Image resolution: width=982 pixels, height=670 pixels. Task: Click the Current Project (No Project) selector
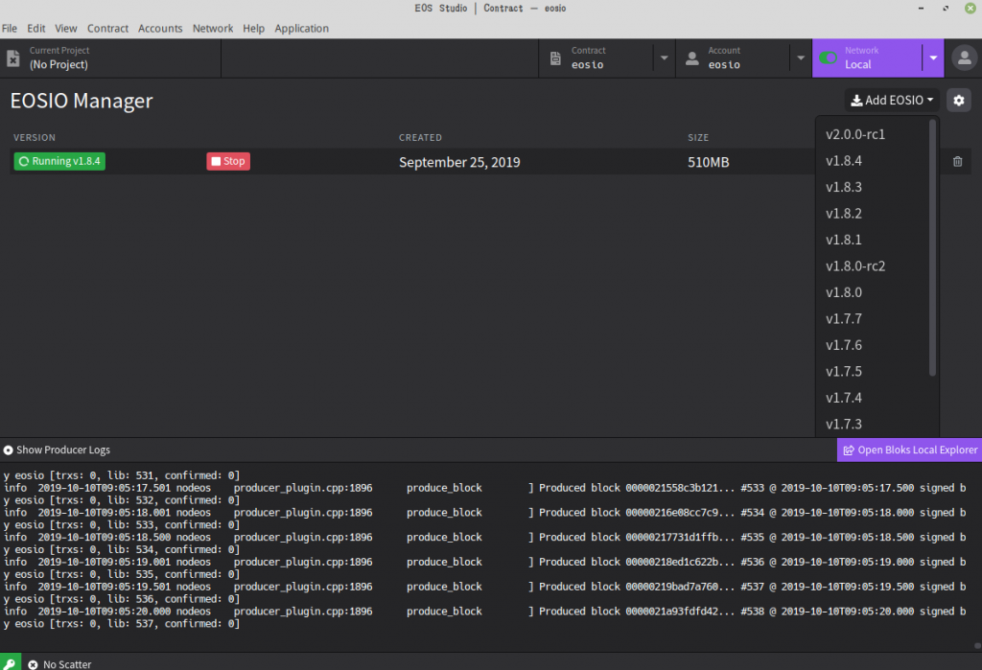[x=110, y=58]
